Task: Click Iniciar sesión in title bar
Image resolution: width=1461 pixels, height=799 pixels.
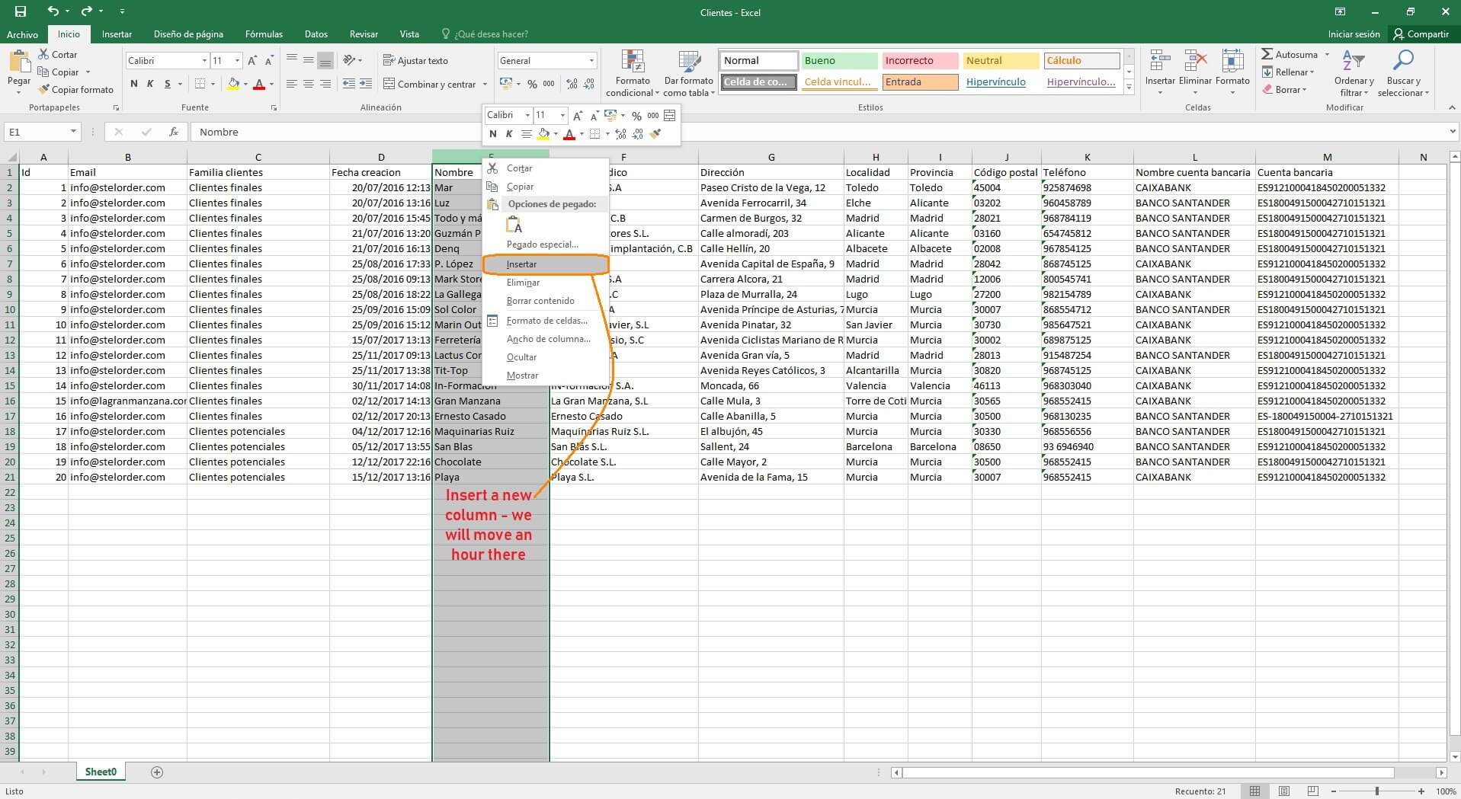Action: click(x=1354, y=34)
